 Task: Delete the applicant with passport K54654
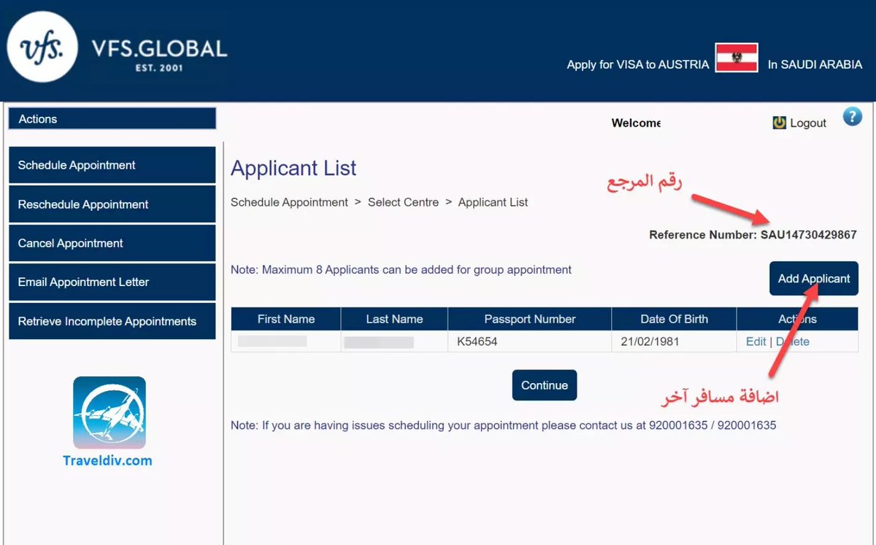793,341
